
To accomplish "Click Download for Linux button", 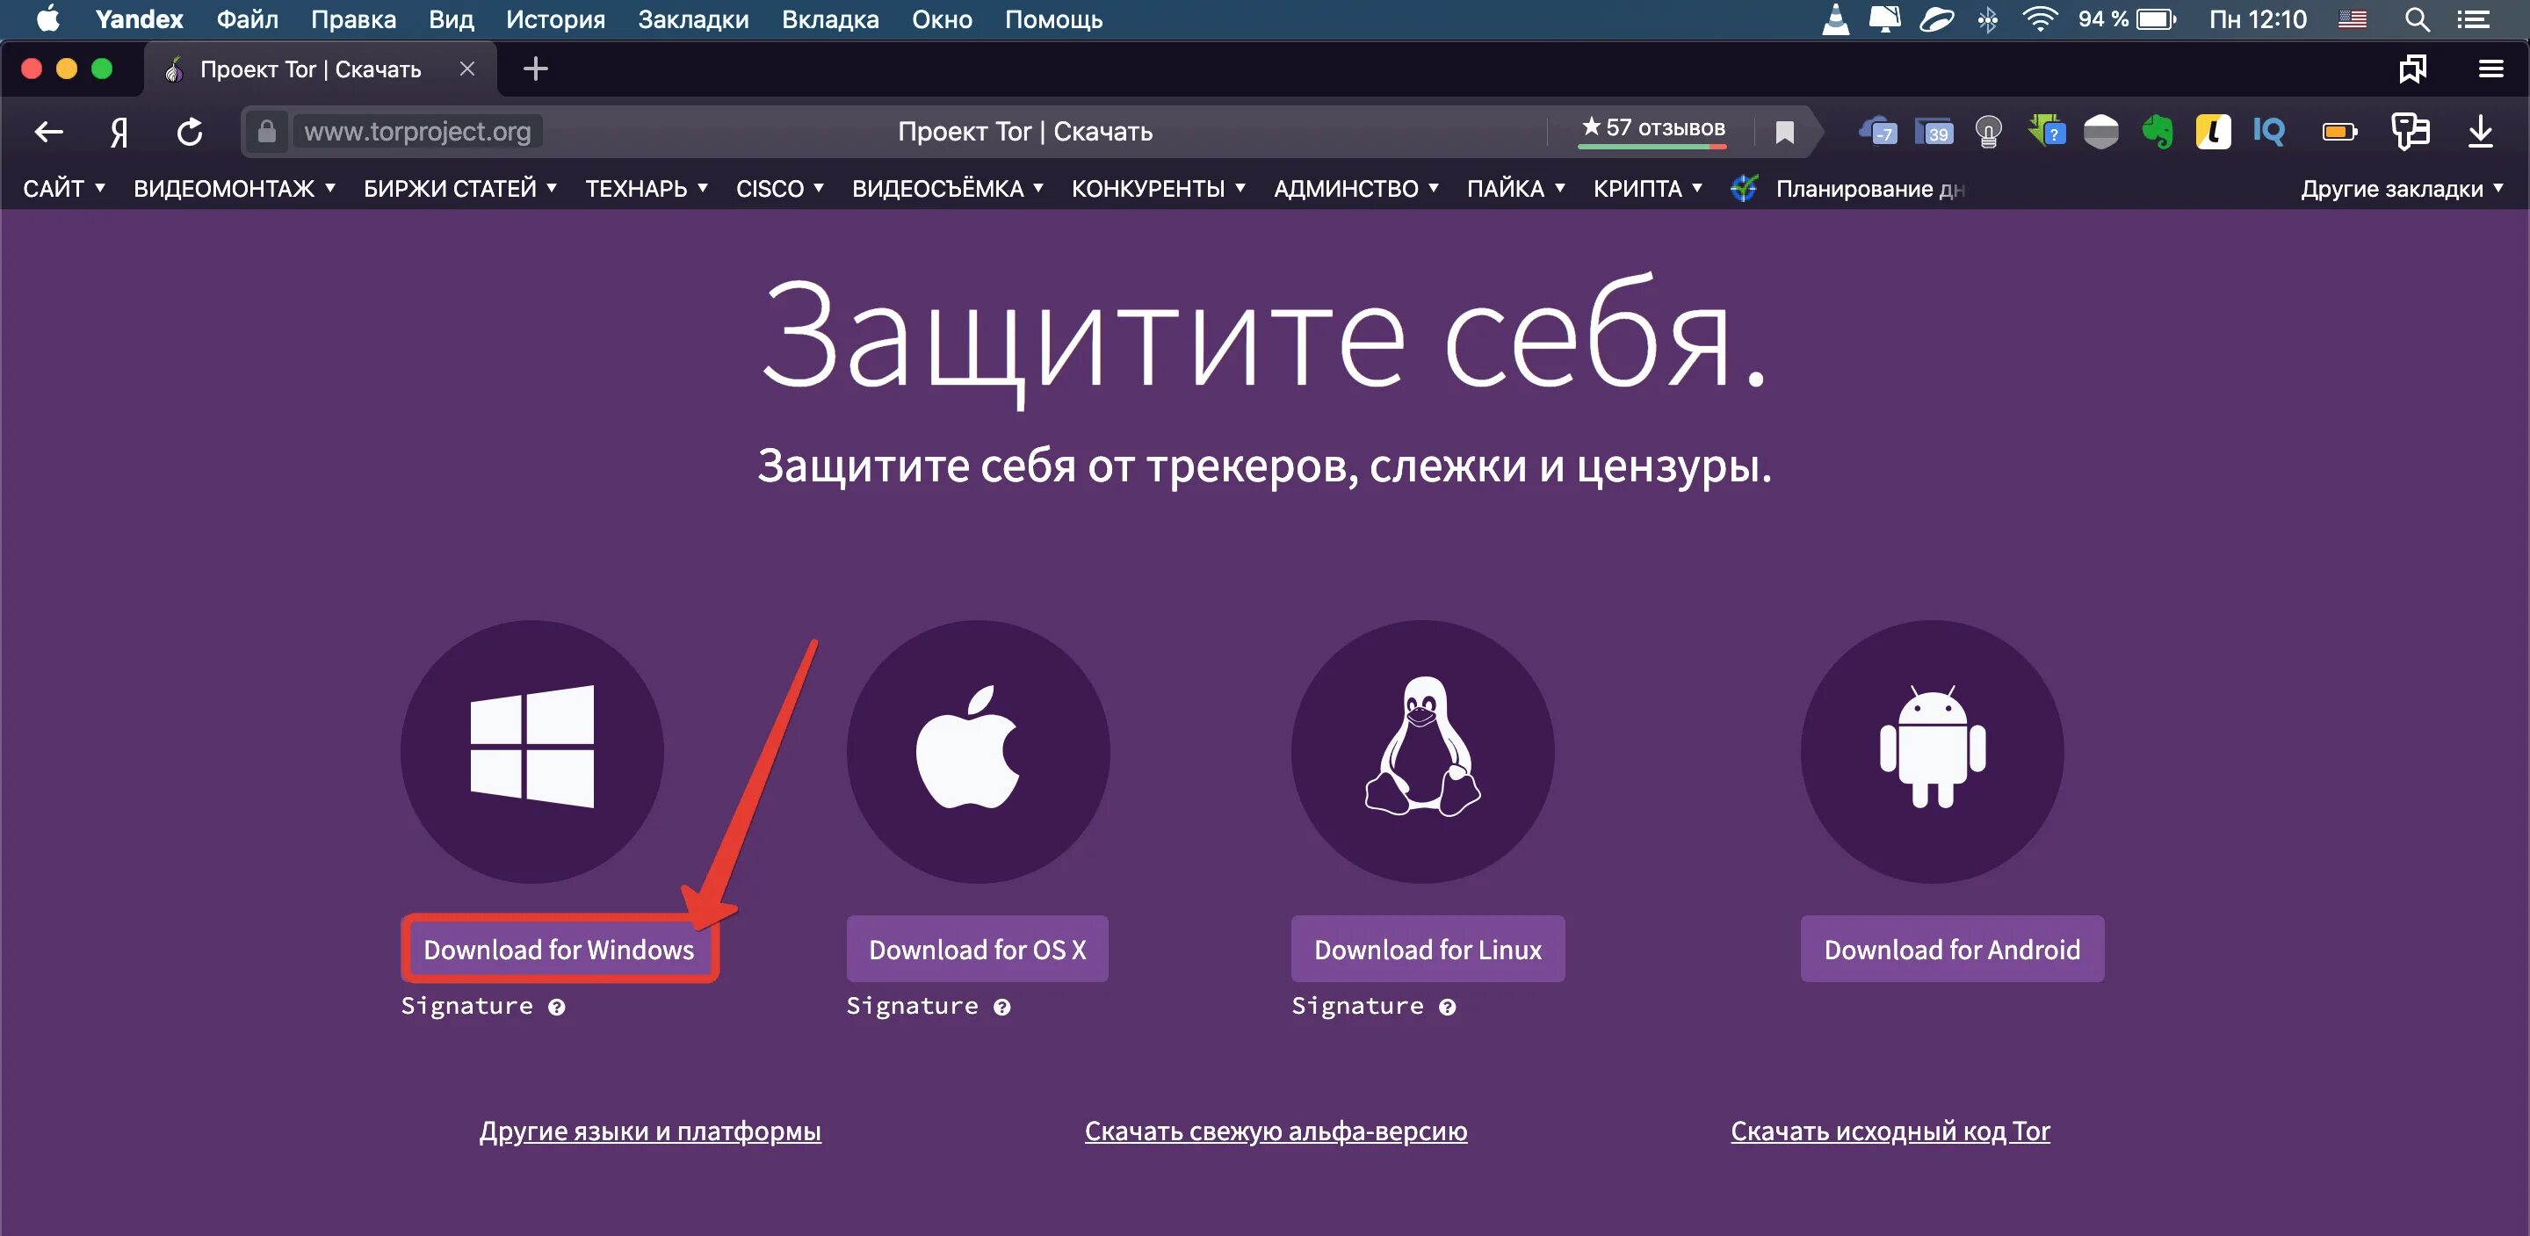I will pos(1428,949).
